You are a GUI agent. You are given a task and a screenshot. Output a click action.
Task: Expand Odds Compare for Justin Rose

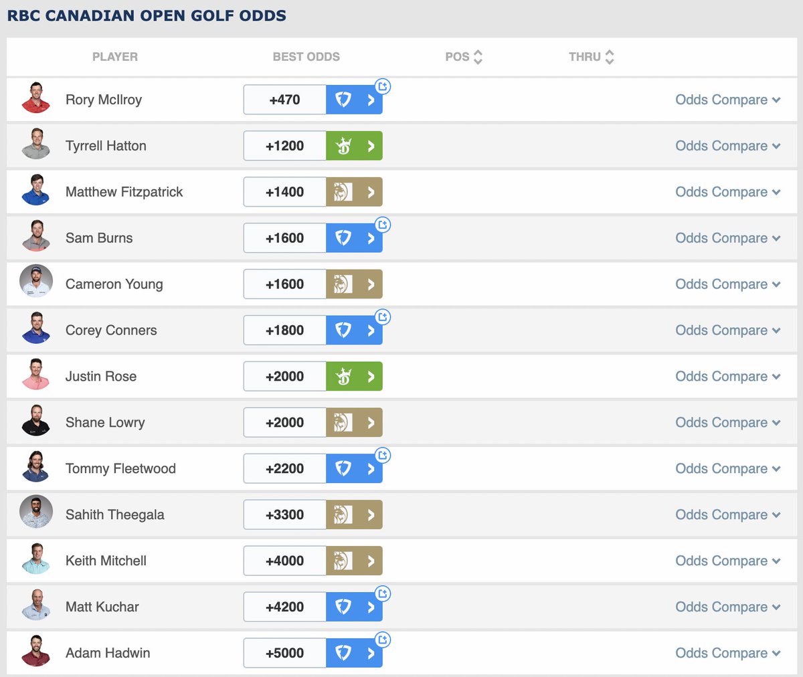tap(728, 377)
